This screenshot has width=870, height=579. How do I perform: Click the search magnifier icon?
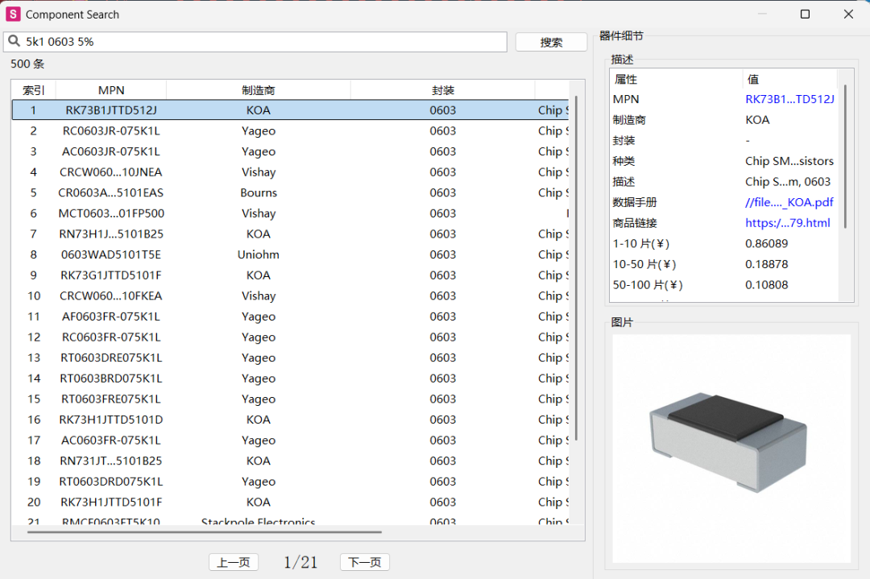[x=14, y=40]
